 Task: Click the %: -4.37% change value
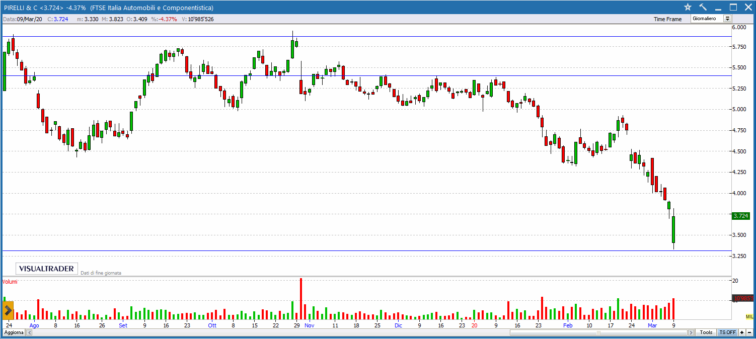pos(164,19)
